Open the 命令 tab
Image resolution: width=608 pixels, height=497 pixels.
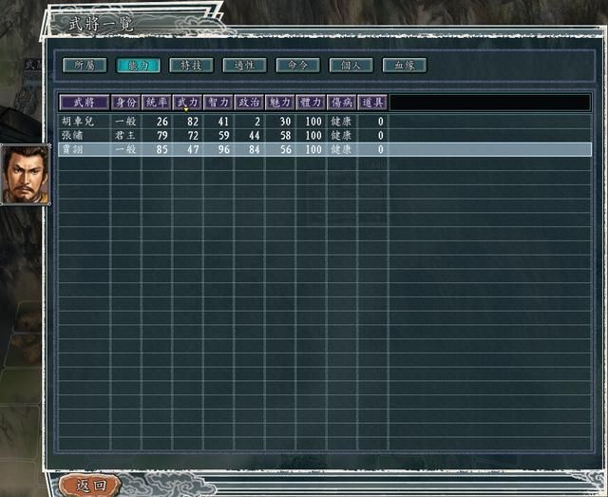(x=297, y=66)
